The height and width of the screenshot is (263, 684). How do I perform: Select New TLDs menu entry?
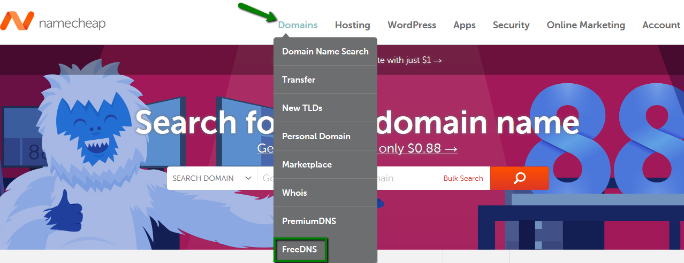click(325, 108)
